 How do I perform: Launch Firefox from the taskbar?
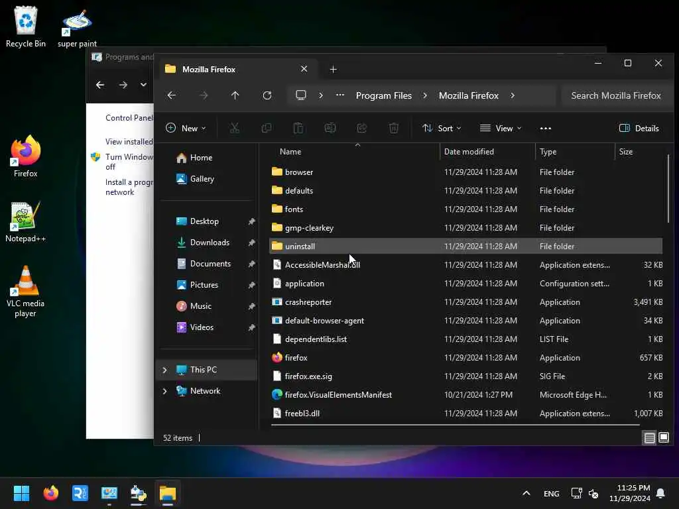coord(50,493)
